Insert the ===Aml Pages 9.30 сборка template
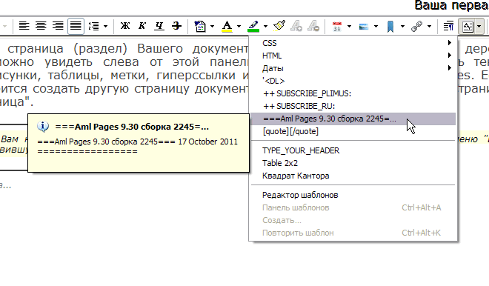 [353, 119]
